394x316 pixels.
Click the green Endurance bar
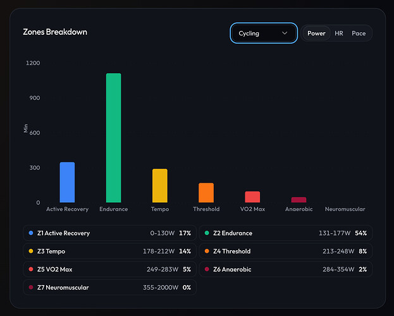tap(114, 138)
